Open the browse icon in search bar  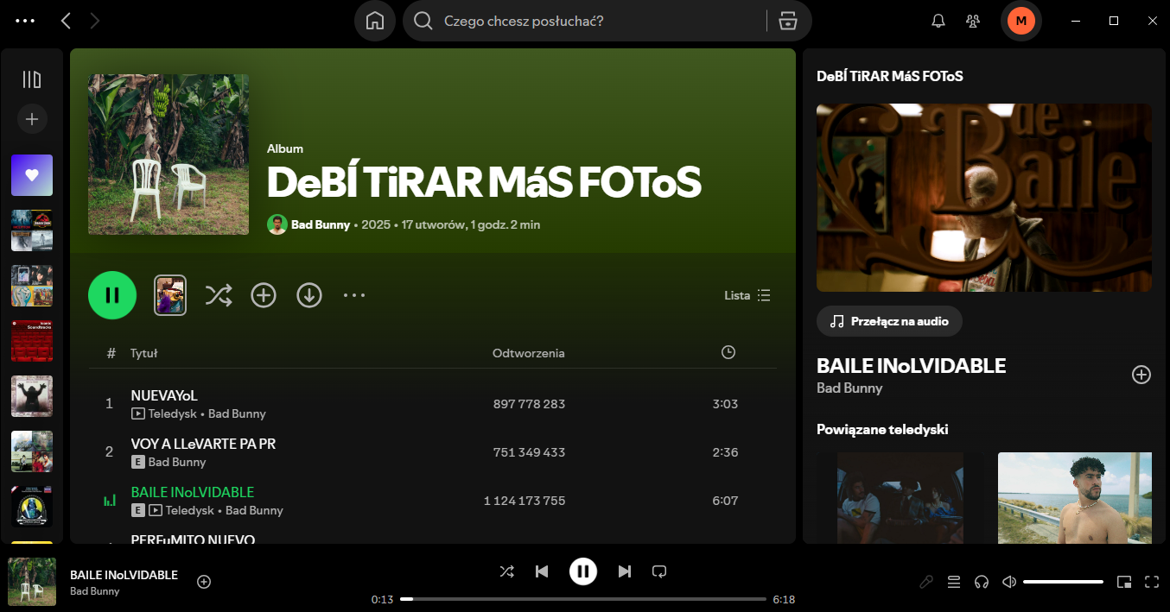[x=787, y=21]
